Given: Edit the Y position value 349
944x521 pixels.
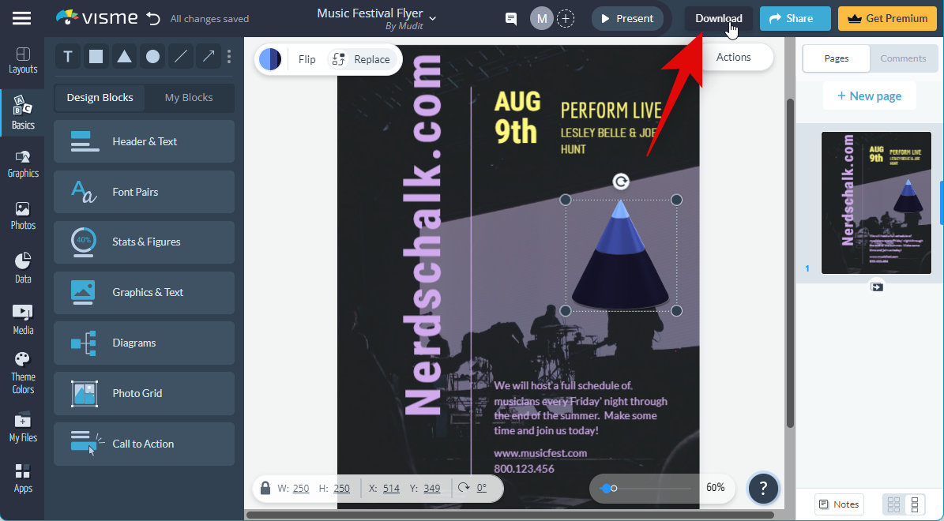Looking at the screenshot, I should pos(431,489).
